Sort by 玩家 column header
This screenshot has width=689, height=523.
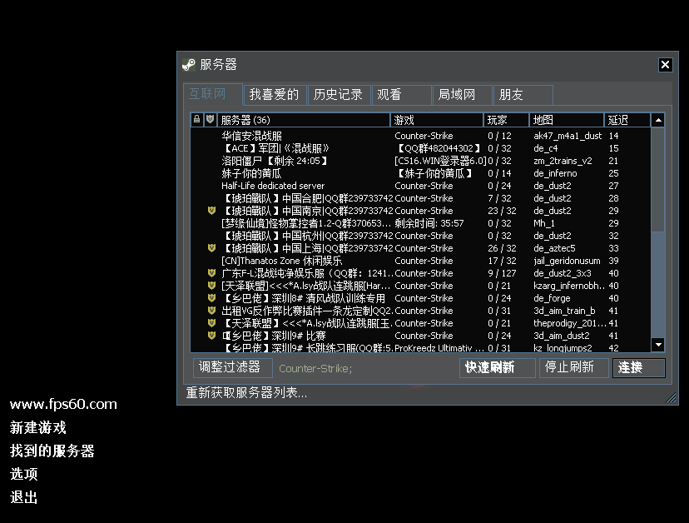[507, 120]
